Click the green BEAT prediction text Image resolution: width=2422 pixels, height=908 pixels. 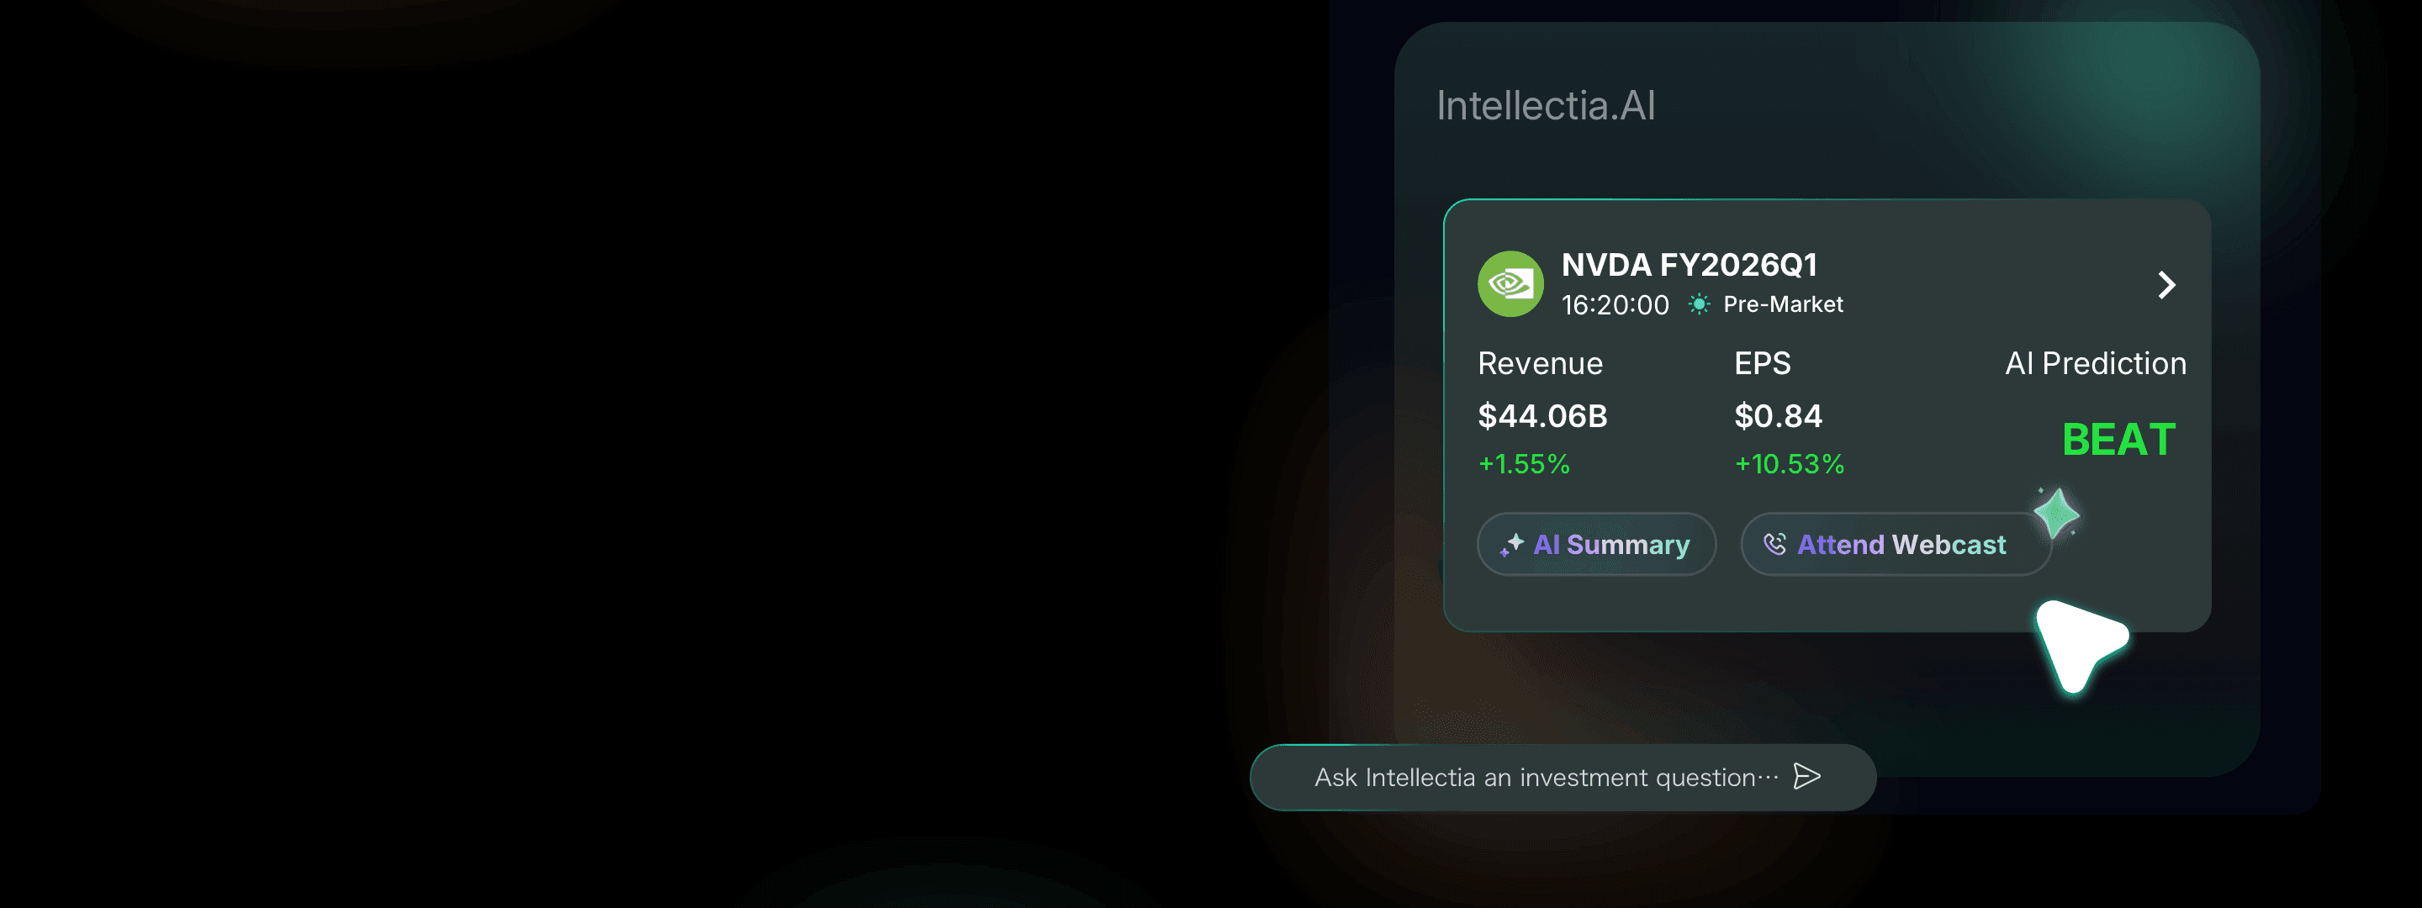[2118, 440]
